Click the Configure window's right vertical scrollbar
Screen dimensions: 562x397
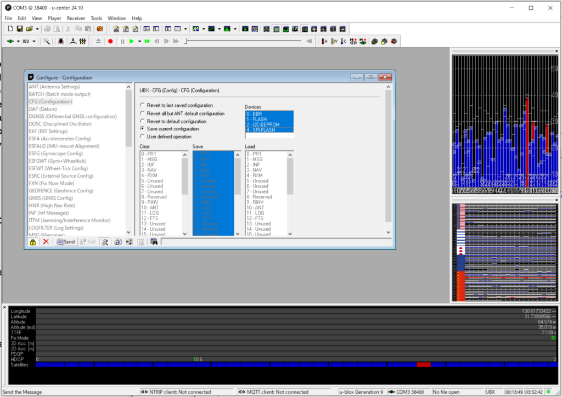tap(388, 160)
